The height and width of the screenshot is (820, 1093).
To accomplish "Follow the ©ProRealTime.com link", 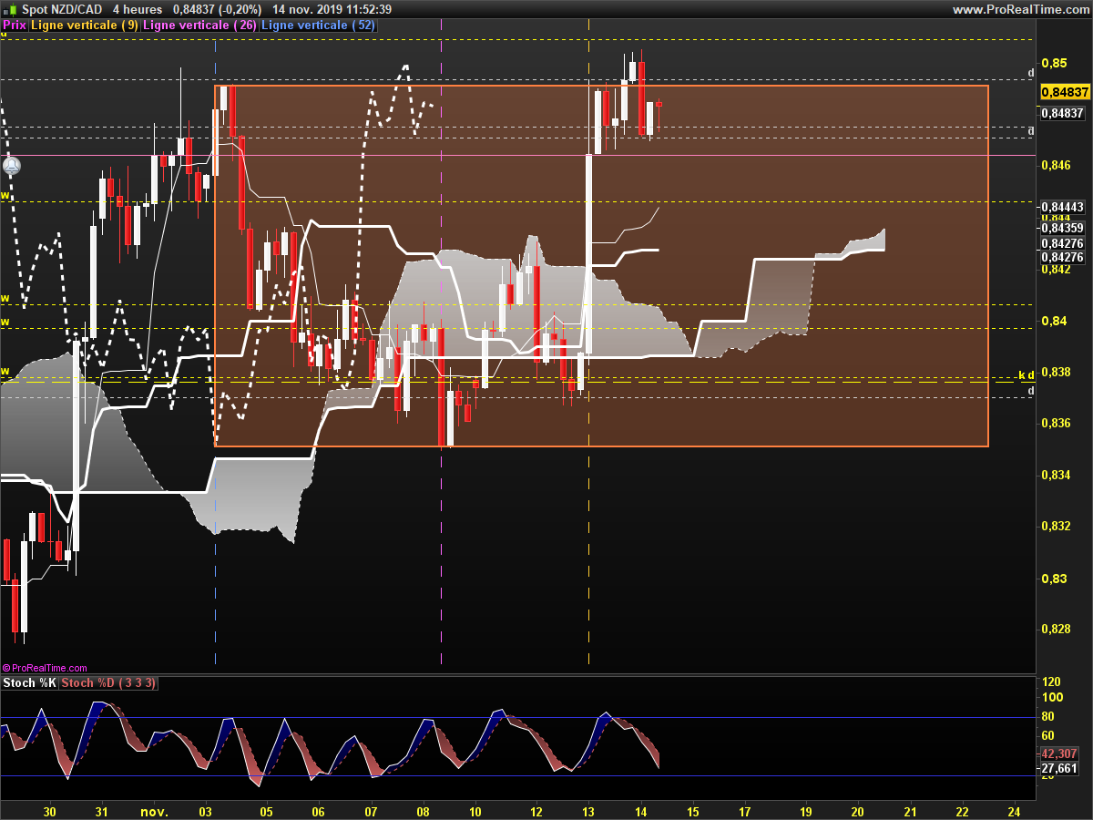I will click(45, 668).
